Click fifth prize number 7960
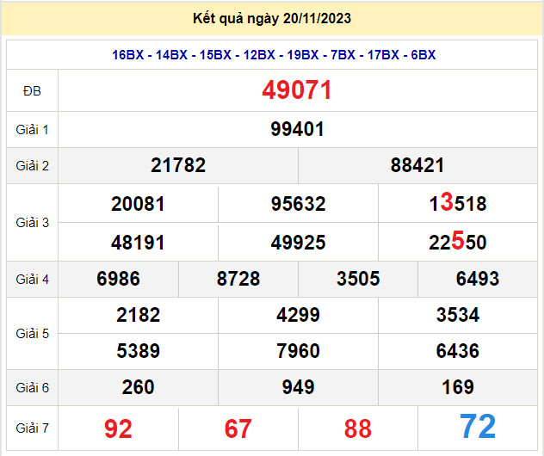Viewport: 544px width, 456px height. coord(298,351)
